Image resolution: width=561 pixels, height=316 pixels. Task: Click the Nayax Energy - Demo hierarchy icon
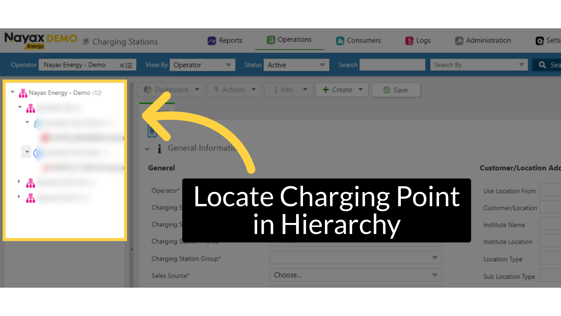click(x=23, y=93)
